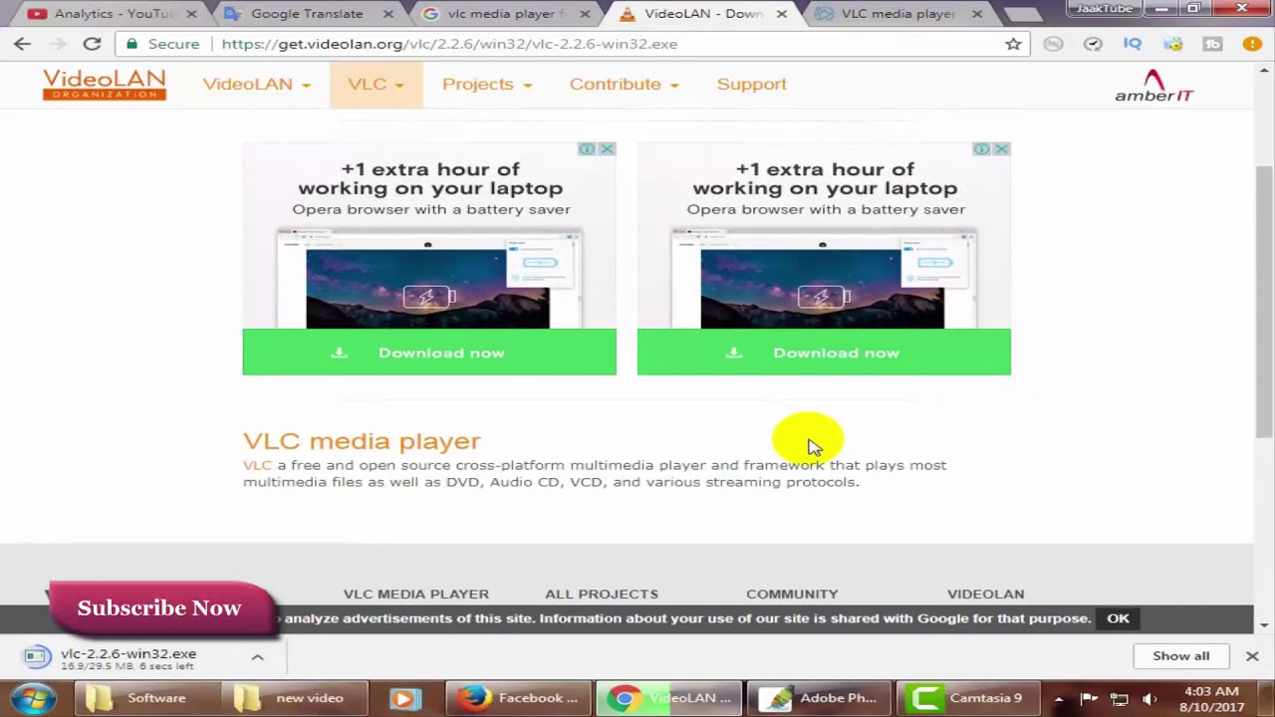Open Firefox Facebook taskbar item

[x=519, y=698]
